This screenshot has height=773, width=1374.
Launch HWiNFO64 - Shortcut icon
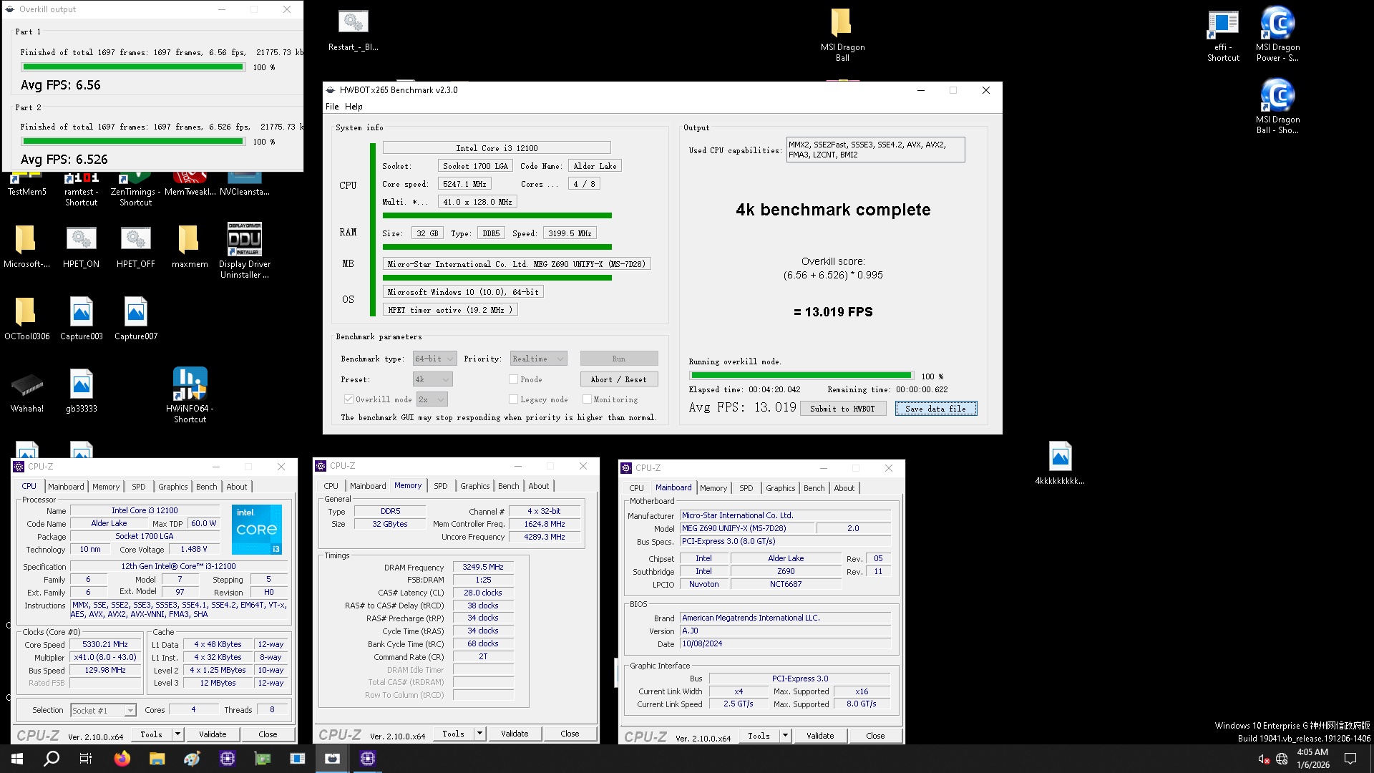point(190,395)
